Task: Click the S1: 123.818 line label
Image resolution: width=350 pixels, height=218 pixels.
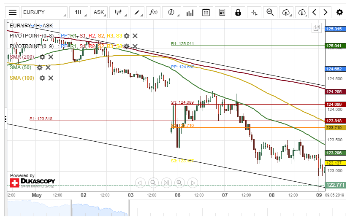Action: [41, 119]
